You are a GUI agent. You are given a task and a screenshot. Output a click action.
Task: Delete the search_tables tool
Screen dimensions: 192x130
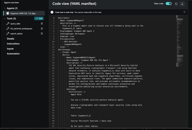(x=42, y=34)
